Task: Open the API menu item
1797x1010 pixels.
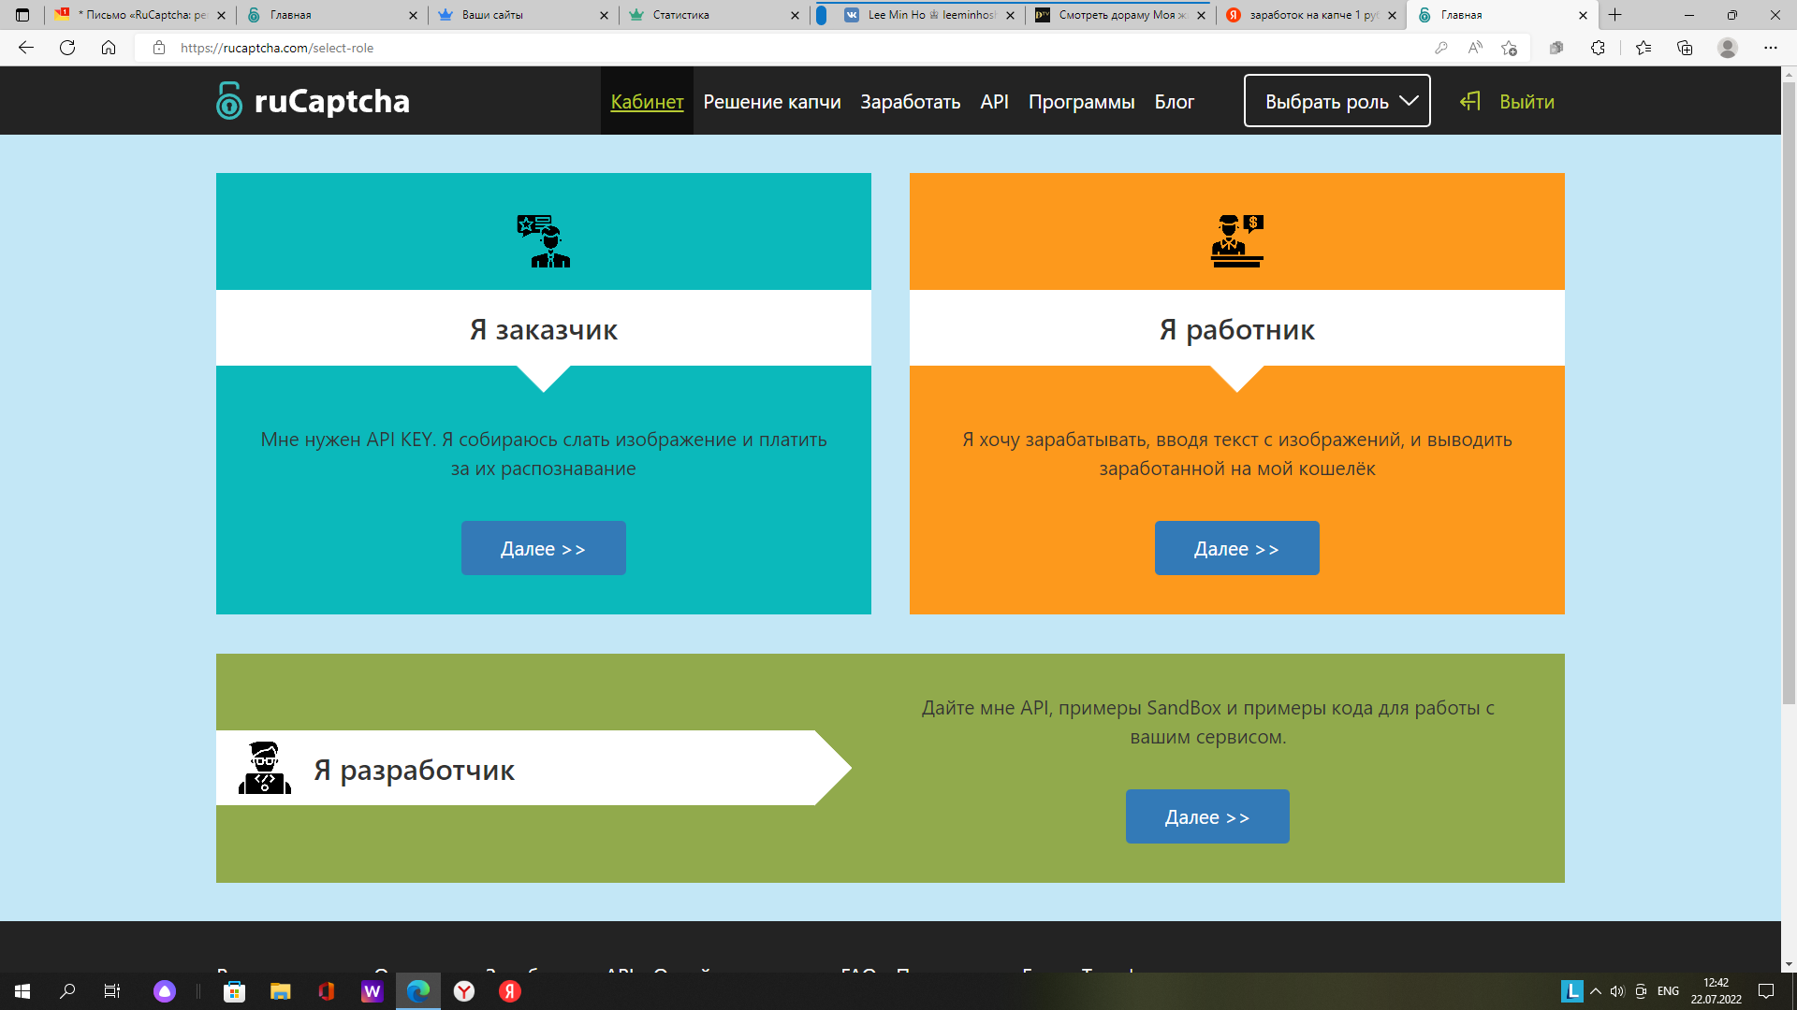Action: (994, 101)
